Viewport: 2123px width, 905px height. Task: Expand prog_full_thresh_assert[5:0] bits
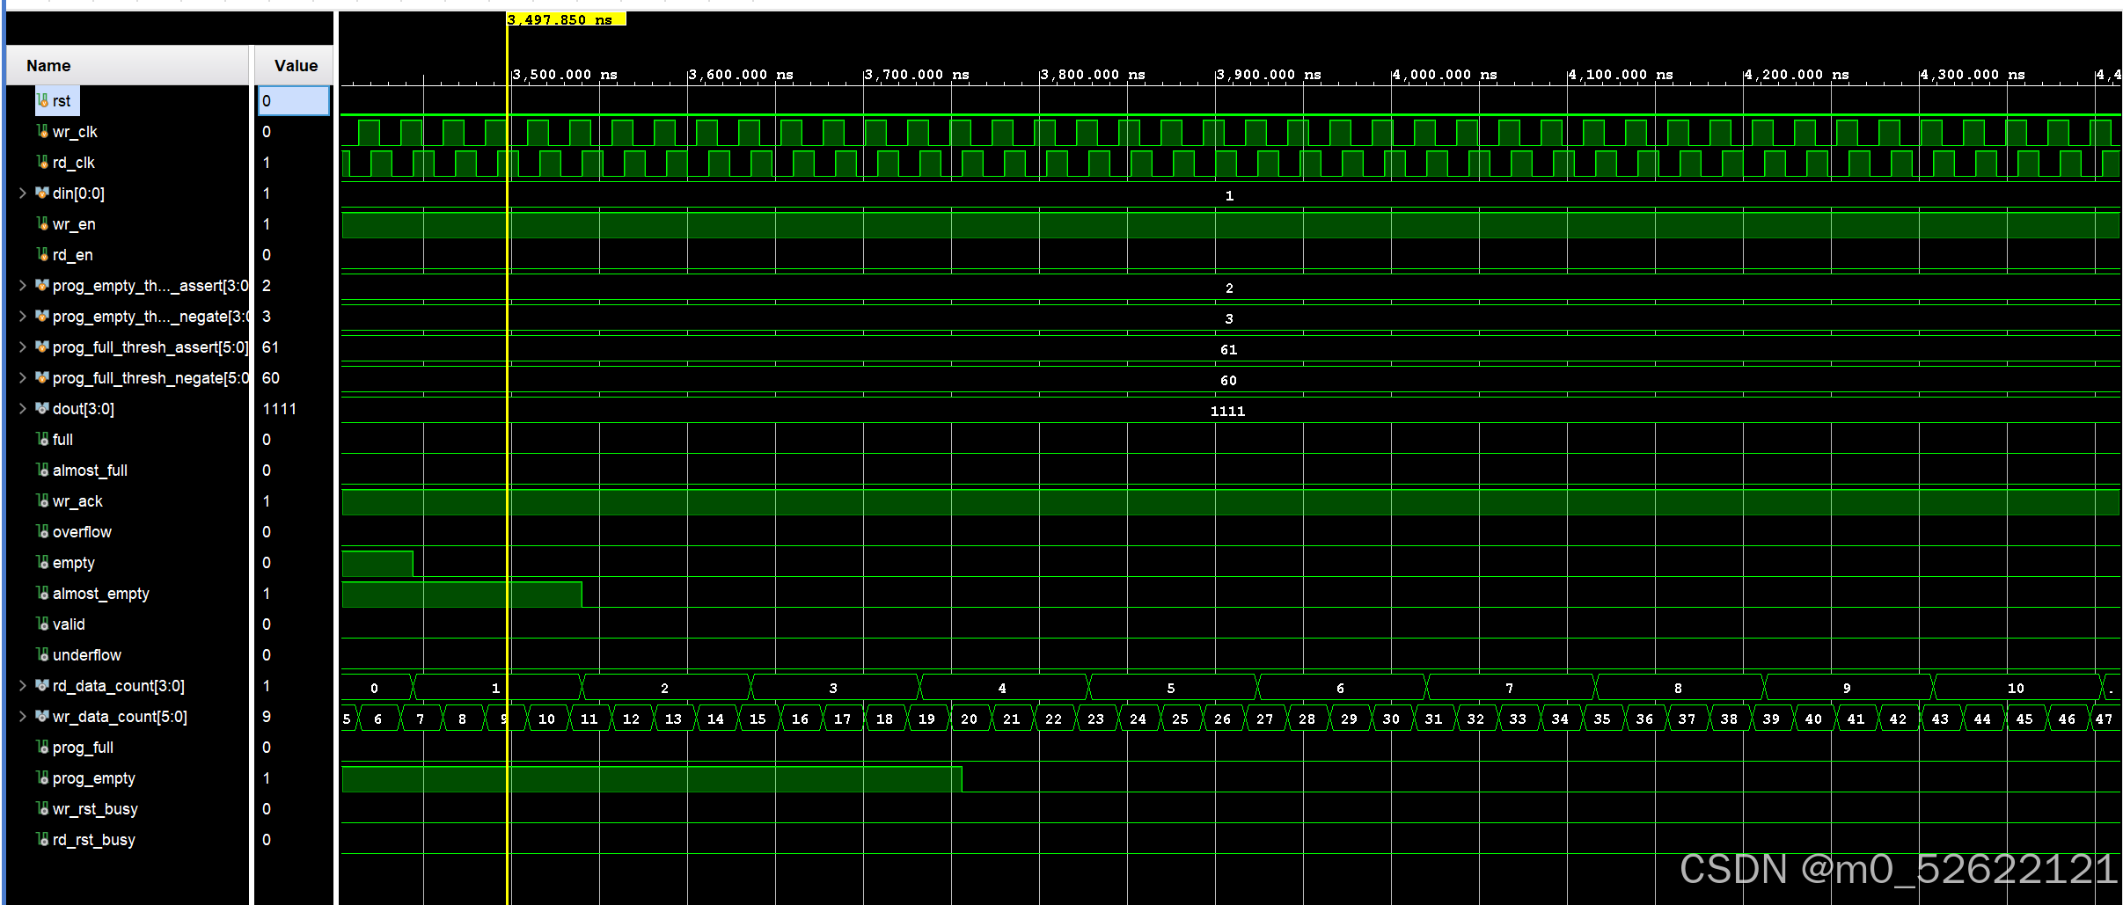pos(22,347)
